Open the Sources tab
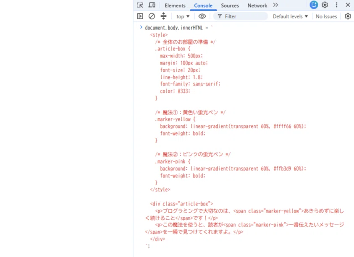354x257 pixels. (x=230, y=5)
